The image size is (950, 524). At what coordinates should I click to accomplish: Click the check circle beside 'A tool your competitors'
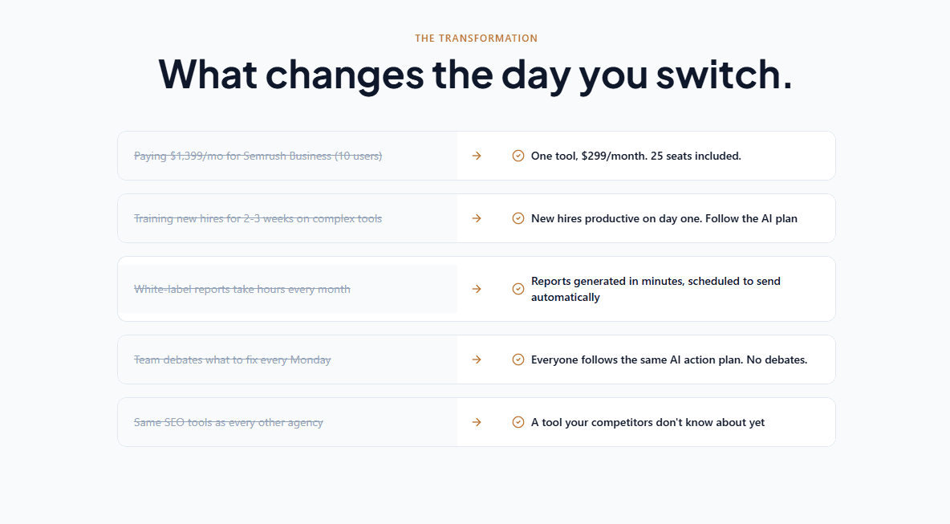coord(518,422)
